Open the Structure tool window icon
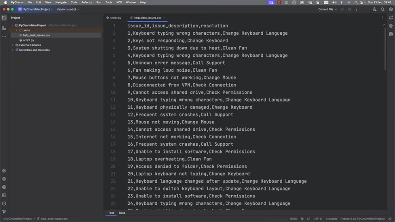Screen dimensions: 395x222 4,28
